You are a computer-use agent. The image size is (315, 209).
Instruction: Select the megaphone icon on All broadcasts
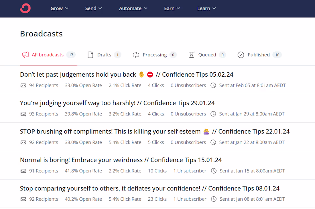[25, 55]
